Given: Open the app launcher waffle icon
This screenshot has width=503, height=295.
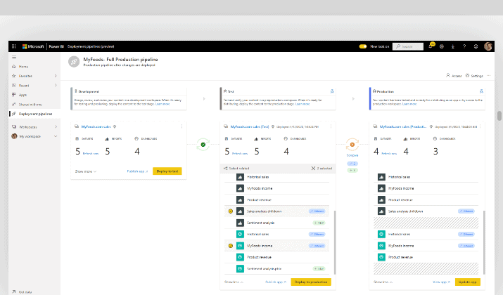Looking at the screenshot, I should 14,46.
